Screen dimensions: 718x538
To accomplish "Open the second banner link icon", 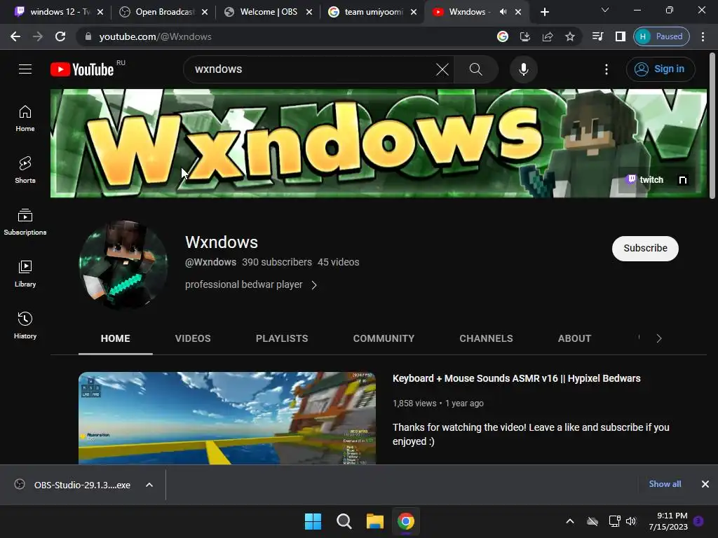I will coord(683,180).
